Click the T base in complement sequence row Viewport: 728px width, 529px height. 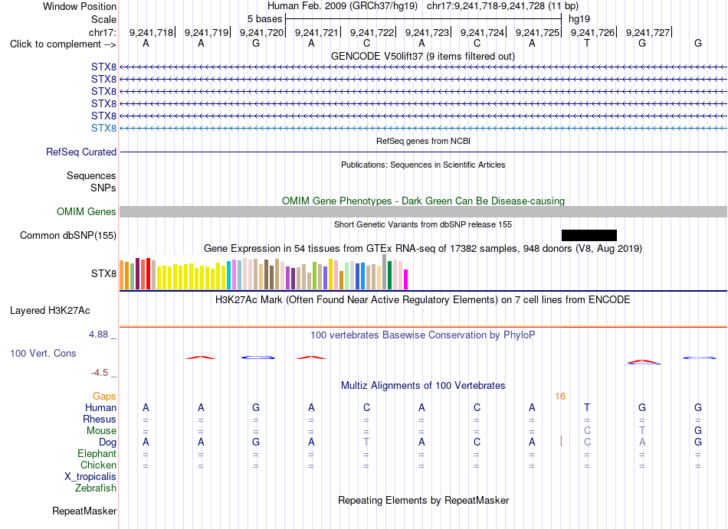click(x=587, y=43)
